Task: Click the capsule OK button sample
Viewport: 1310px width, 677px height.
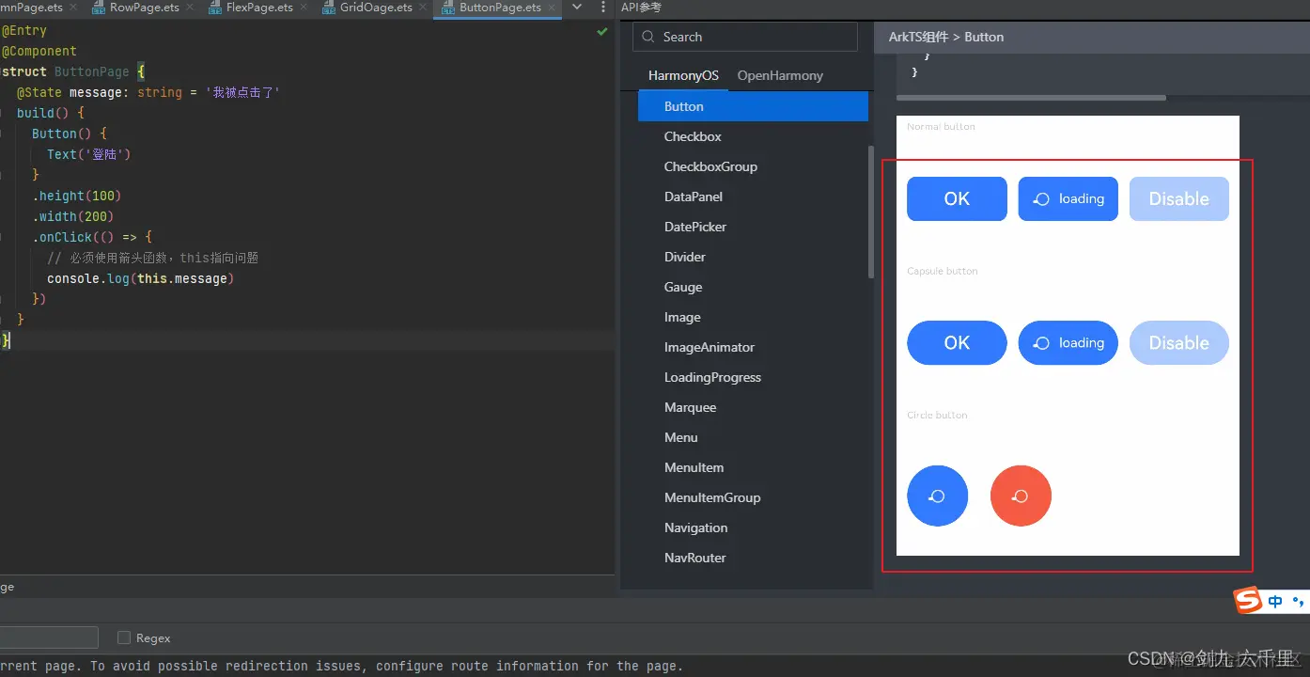Action: [957, 343]
